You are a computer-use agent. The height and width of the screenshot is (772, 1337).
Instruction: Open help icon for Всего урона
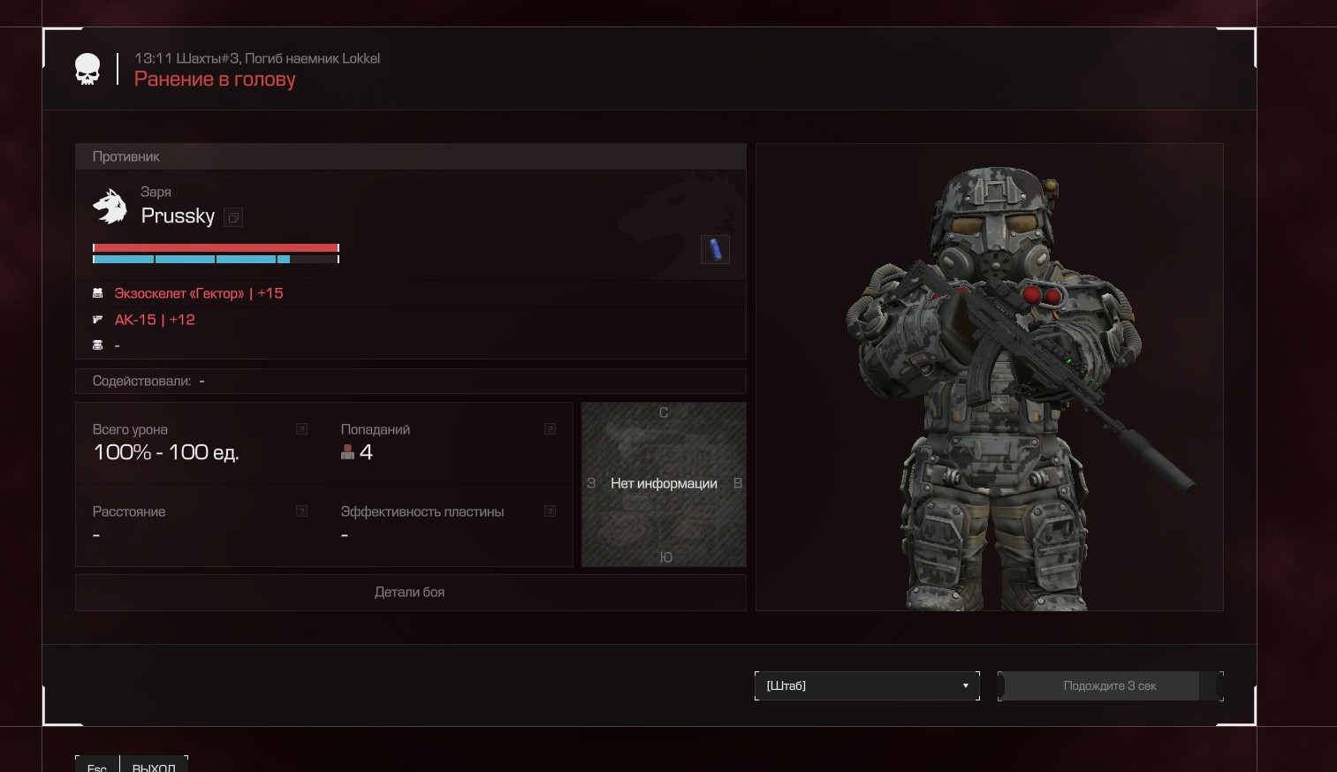[301, 429]
